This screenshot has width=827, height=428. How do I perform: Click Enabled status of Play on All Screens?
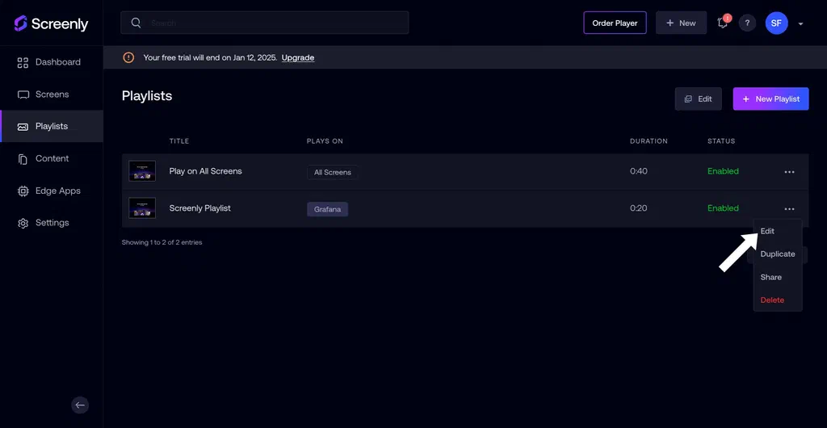(x=723, y=170)
